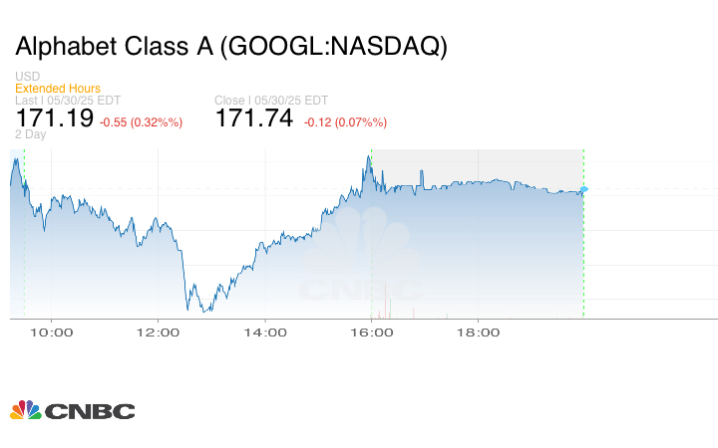Viewport: 718px width, 448px height.
Task: Click the 12:00 time axis label
Action: [x=158, y=333]
